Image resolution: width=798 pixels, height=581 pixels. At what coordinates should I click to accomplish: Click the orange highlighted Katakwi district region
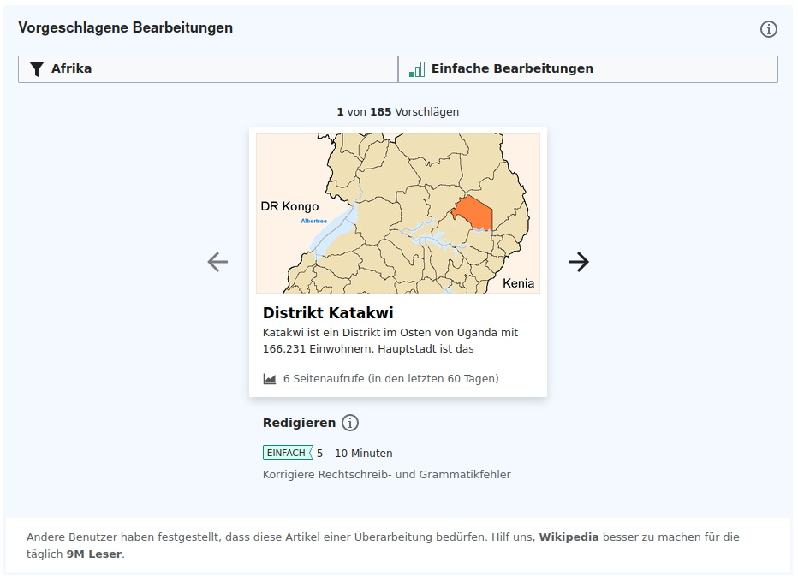point(474,214)
